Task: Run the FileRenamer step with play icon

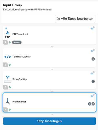Action: click(10, 110)
